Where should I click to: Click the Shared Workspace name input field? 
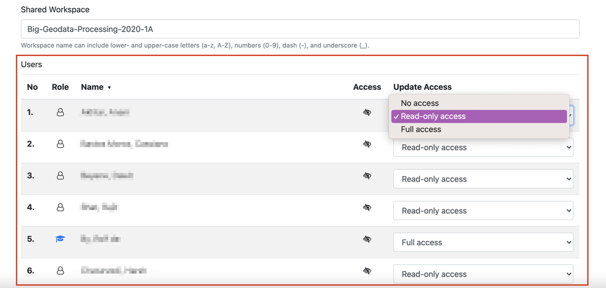[x=300, y=29]
